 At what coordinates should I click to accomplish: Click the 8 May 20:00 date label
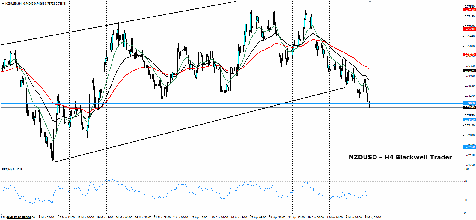pyautogui.click(x=373, y=218)
